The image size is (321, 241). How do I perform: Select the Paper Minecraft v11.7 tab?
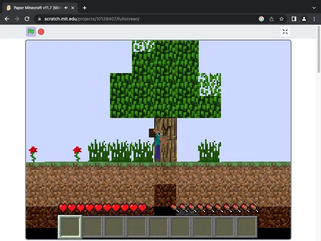click(x=40, y=8)
